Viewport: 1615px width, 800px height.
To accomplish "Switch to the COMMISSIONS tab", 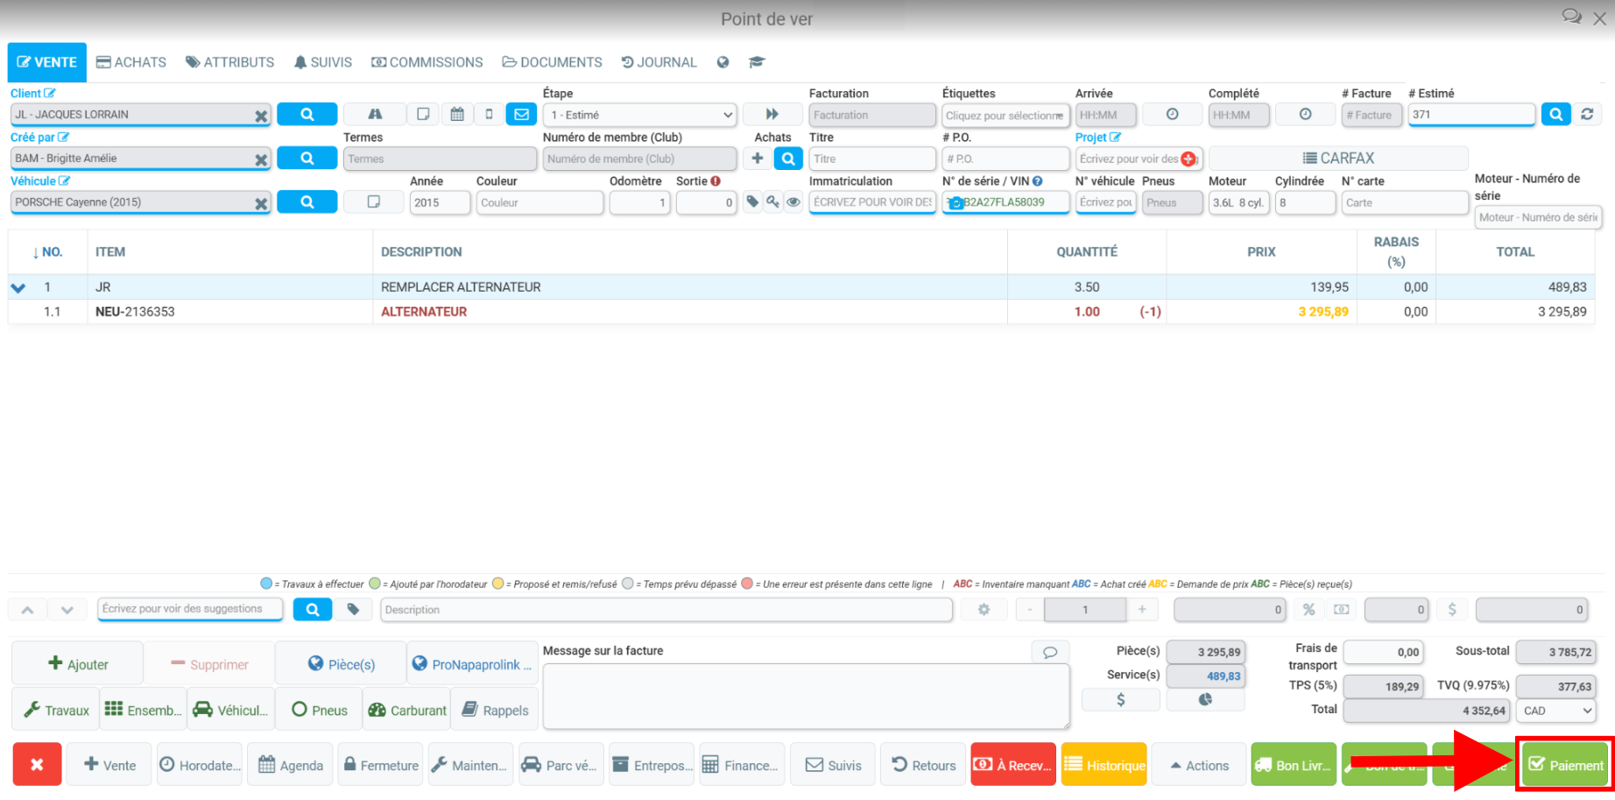I will pos(427,62).
